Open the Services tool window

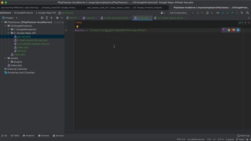tap(58, 136)
